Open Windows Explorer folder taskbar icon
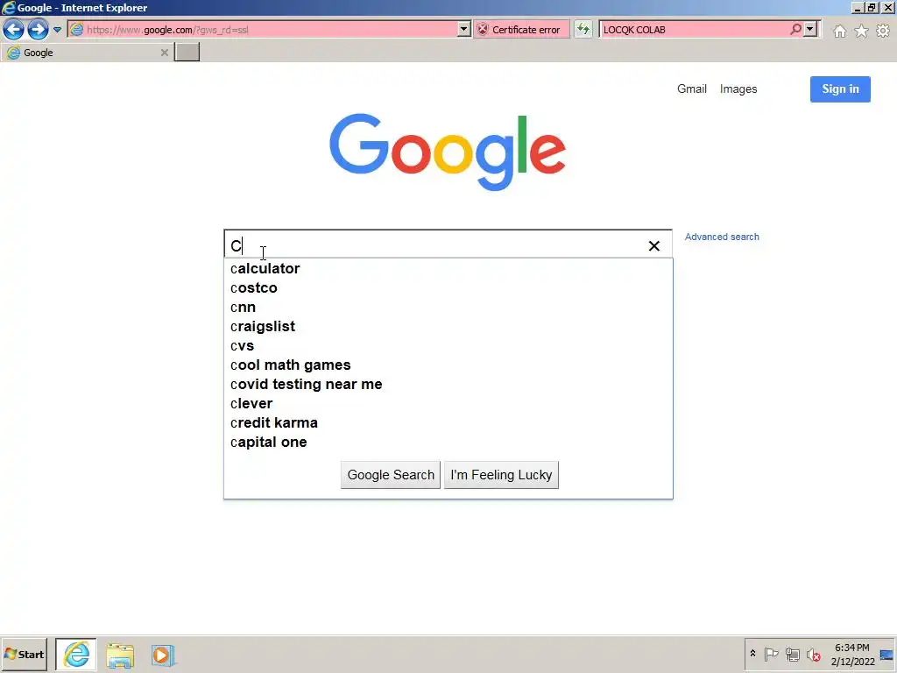This screenshot has height=673, width=897. pyautogui.click(x=119, y=655)
